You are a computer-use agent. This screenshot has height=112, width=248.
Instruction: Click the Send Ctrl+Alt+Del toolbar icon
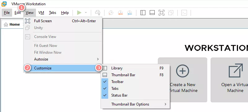click(98, 13)
